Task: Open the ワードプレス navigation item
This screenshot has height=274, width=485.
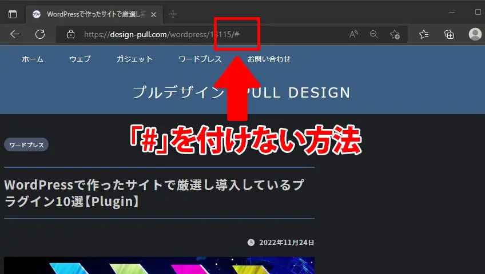Action: 200,59
